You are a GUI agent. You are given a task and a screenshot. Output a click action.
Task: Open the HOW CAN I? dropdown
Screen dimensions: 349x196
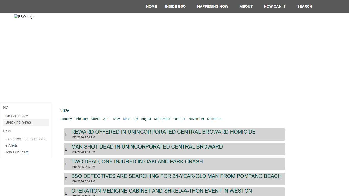(x=275, y=6)
